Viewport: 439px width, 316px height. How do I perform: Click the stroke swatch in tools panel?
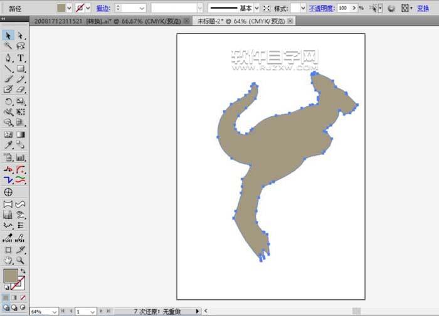pos(18,283)
